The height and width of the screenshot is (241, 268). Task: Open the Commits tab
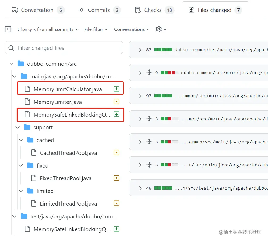(99, 10)
